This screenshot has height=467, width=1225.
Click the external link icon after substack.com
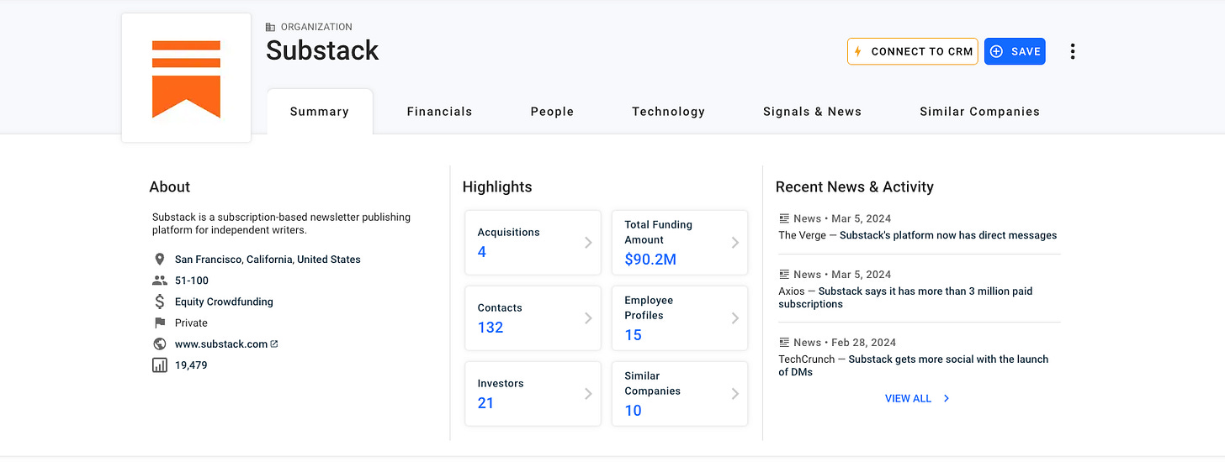coord(274,344)
